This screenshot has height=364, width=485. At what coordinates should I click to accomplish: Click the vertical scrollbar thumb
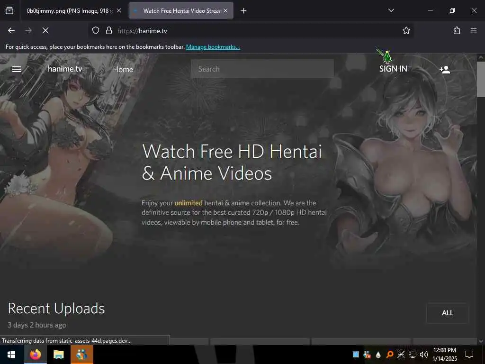click(481, 80)
